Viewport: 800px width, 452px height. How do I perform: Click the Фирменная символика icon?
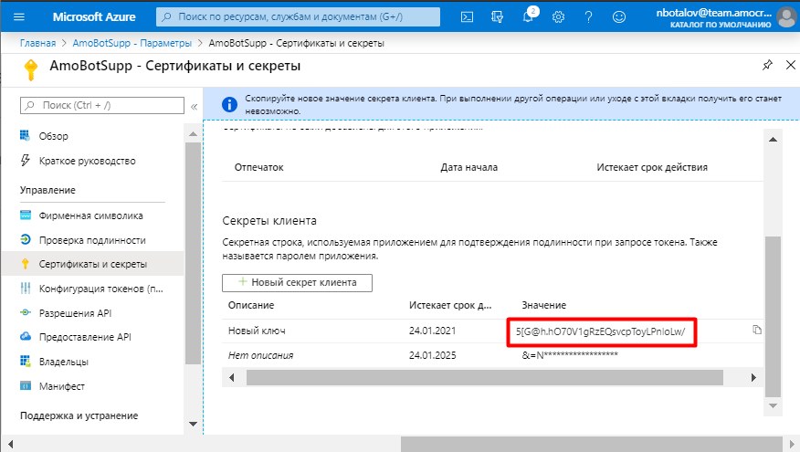click(x=25, y=215)
